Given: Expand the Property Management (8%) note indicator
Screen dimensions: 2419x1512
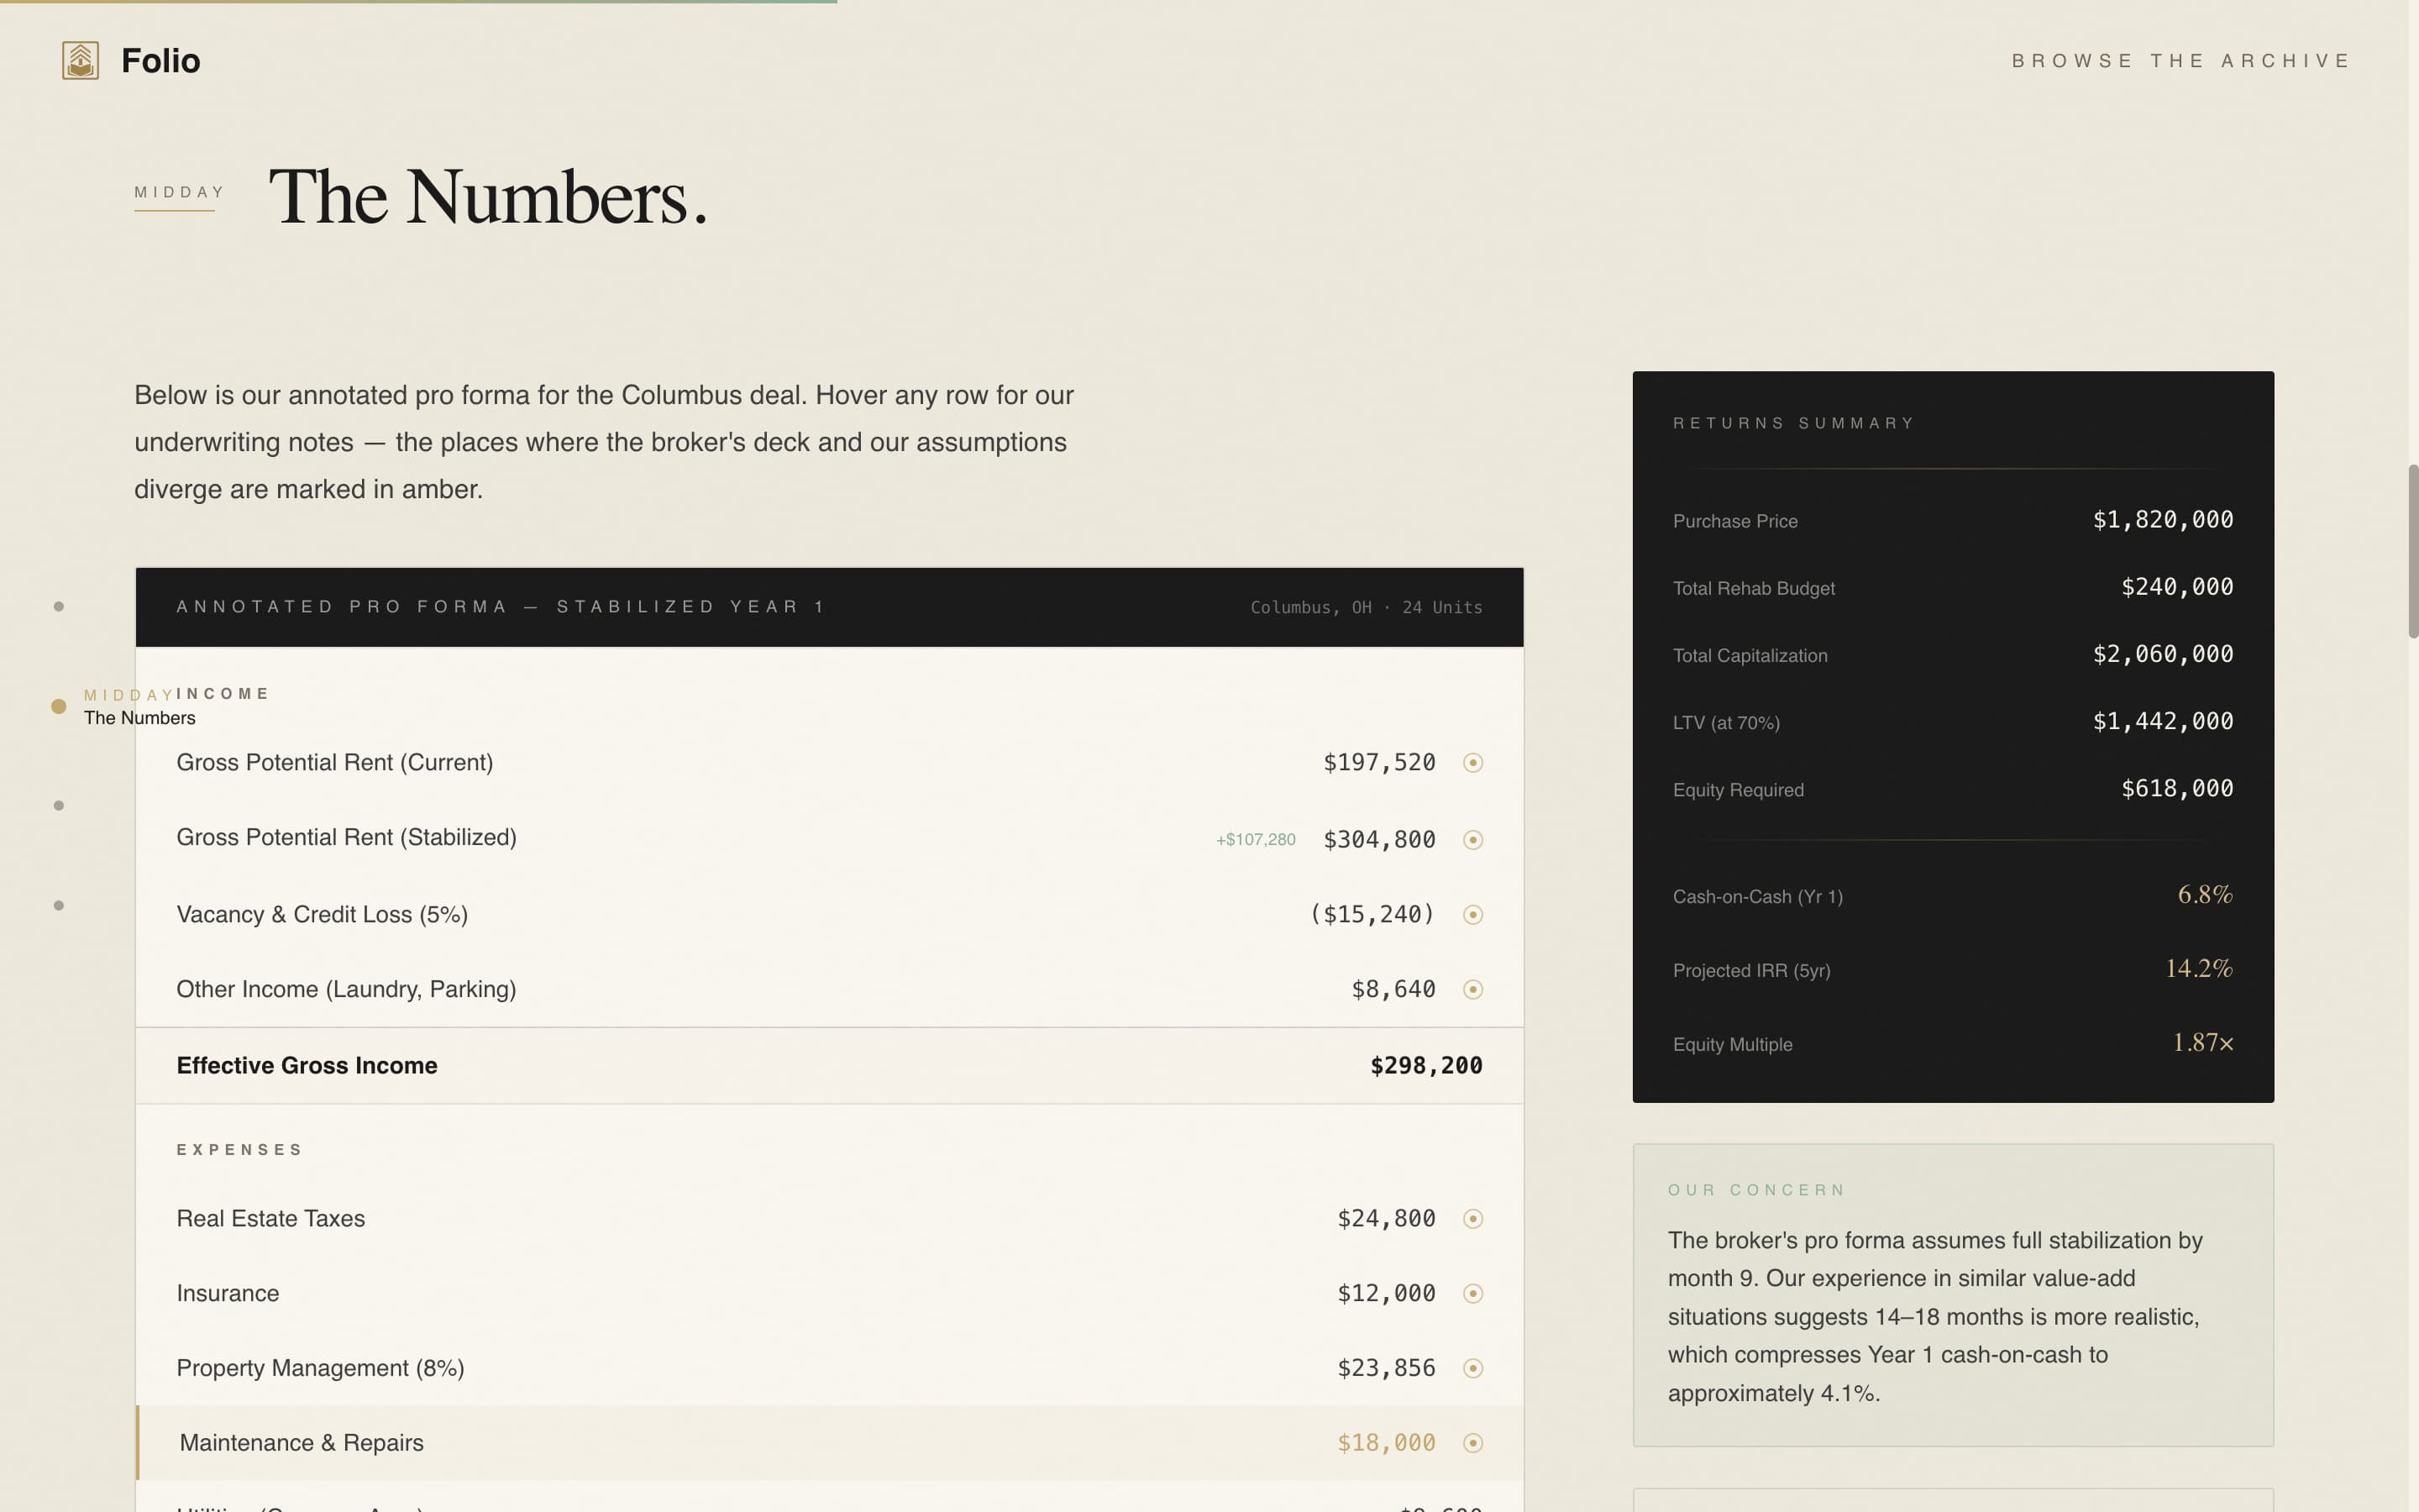Looking at the screenshot, I should pos(1472,1367).
